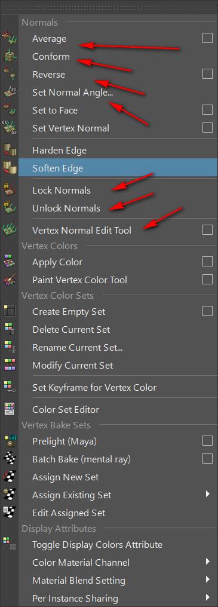
Task: Click the Lock Normals padlock icon
Action: 9,190
